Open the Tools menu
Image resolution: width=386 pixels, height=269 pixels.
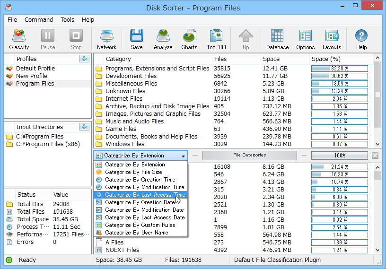point(68,20)
